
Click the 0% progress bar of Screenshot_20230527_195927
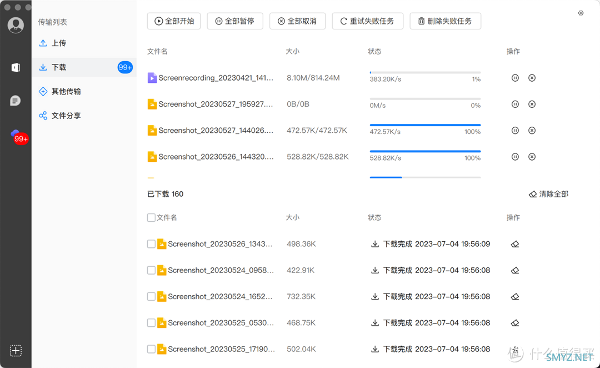tap(425, 99)
